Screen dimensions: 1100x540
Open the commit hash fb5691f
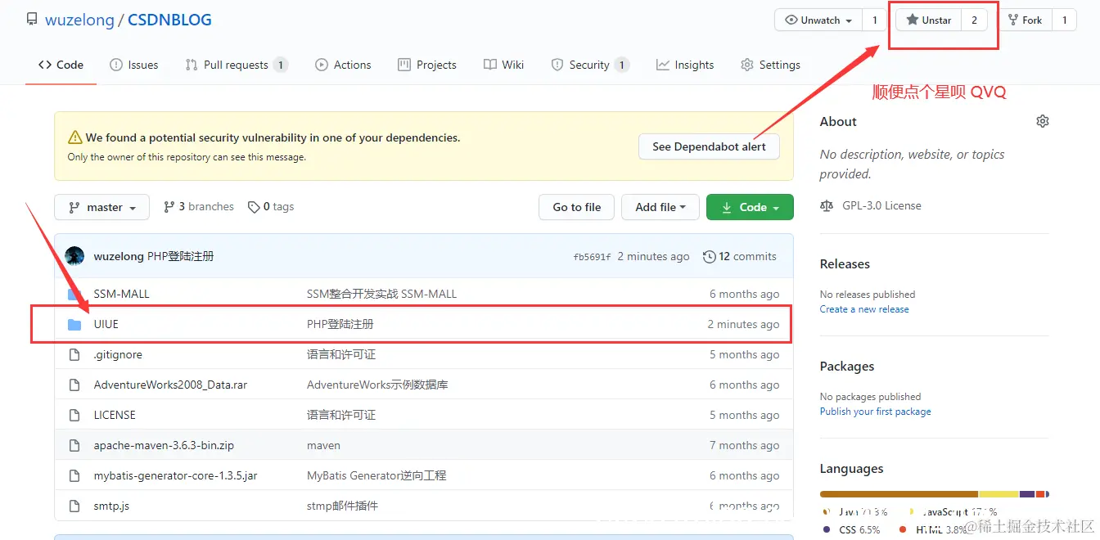(x=593, y=257)
